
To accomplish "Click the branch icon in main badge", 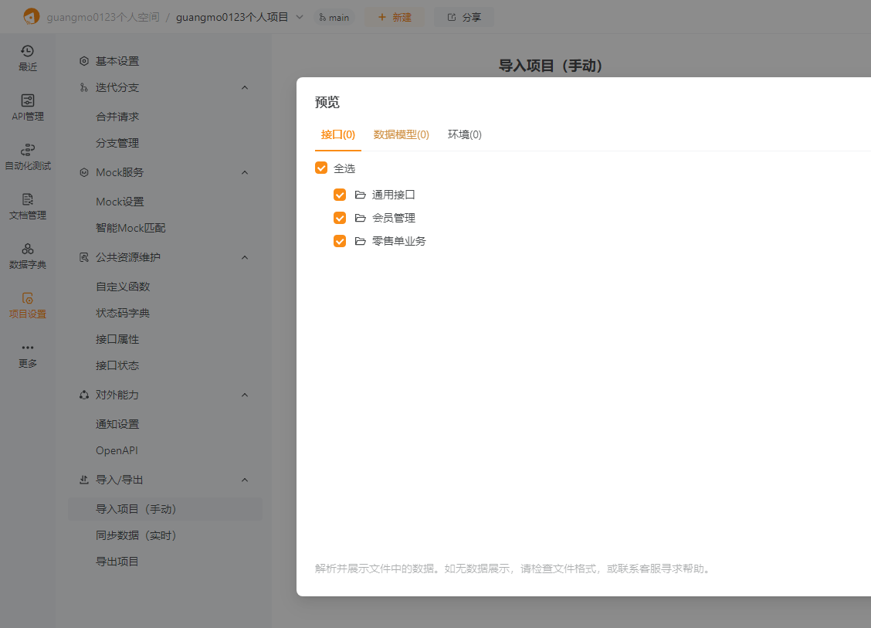I will pyautogui.click(x=323, y=17).
